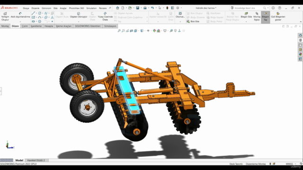
Task: Select the Arc sketch tool
Action: coord(40,17)
